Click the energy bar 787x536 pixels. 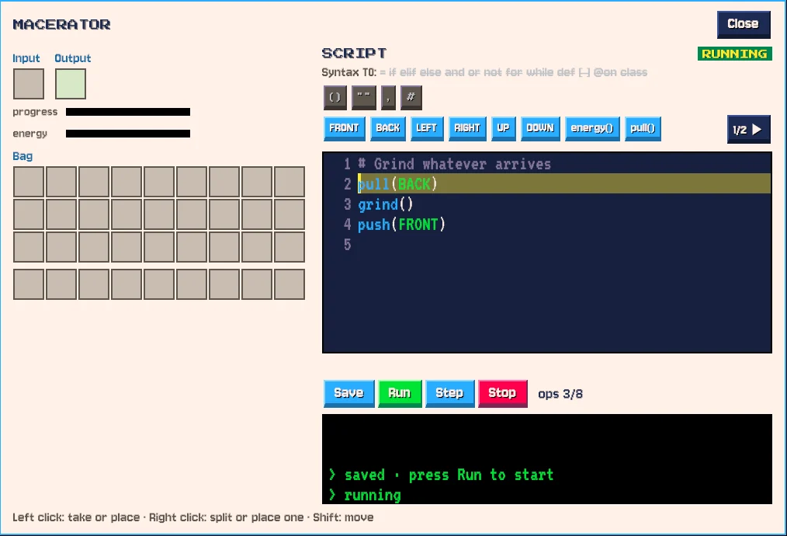pyautogui.click(x=128, y=134)
